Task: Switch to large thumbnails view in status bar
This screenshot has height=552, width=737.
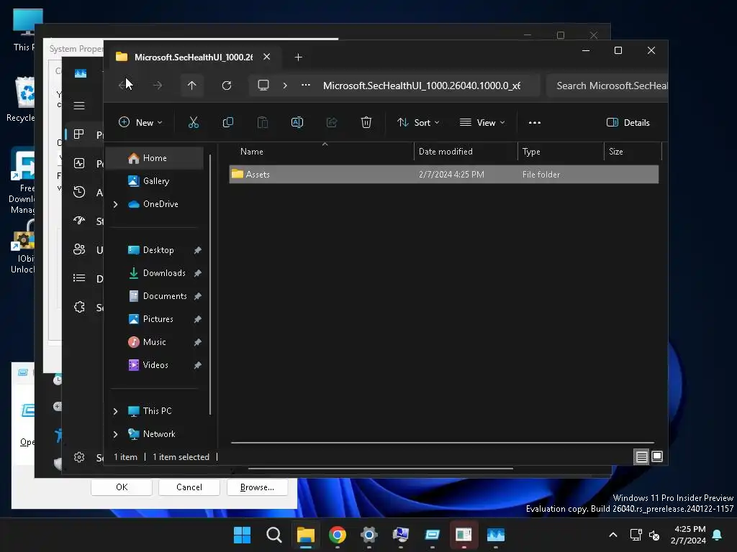Action: point(657,456)
